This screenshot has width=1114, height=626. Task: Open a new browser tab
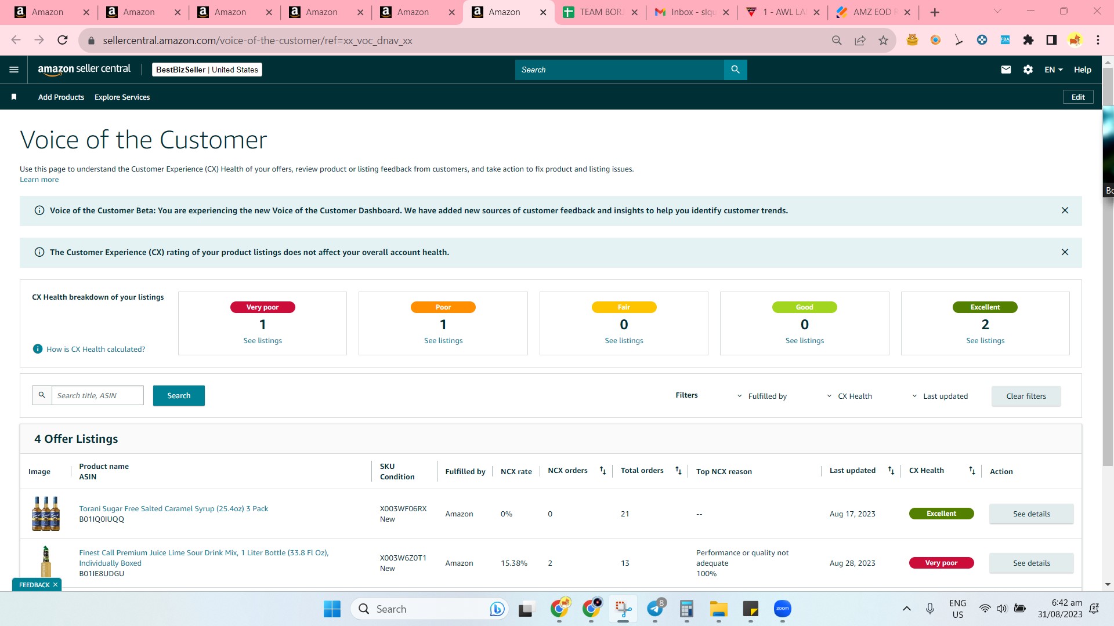(x=935, y=12)
